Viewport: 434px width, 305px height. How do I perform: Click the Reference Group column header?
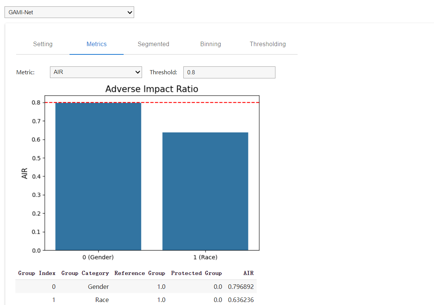click(x=140, y=273)
